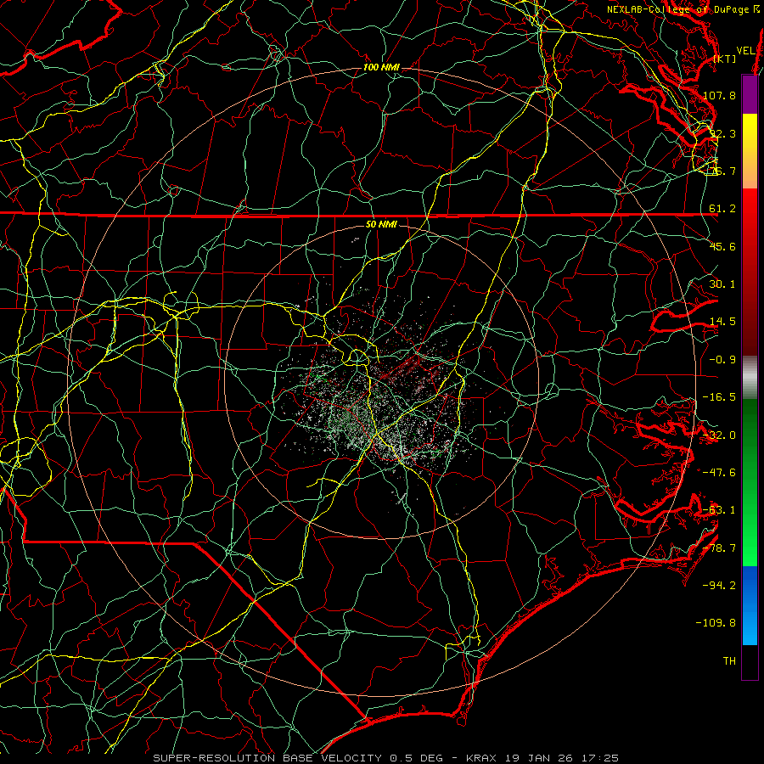This screenshot has width=764, height=764.
Task: Click the blue segment of the color bar
Action: pyautogui.click(x=750, y=605)
